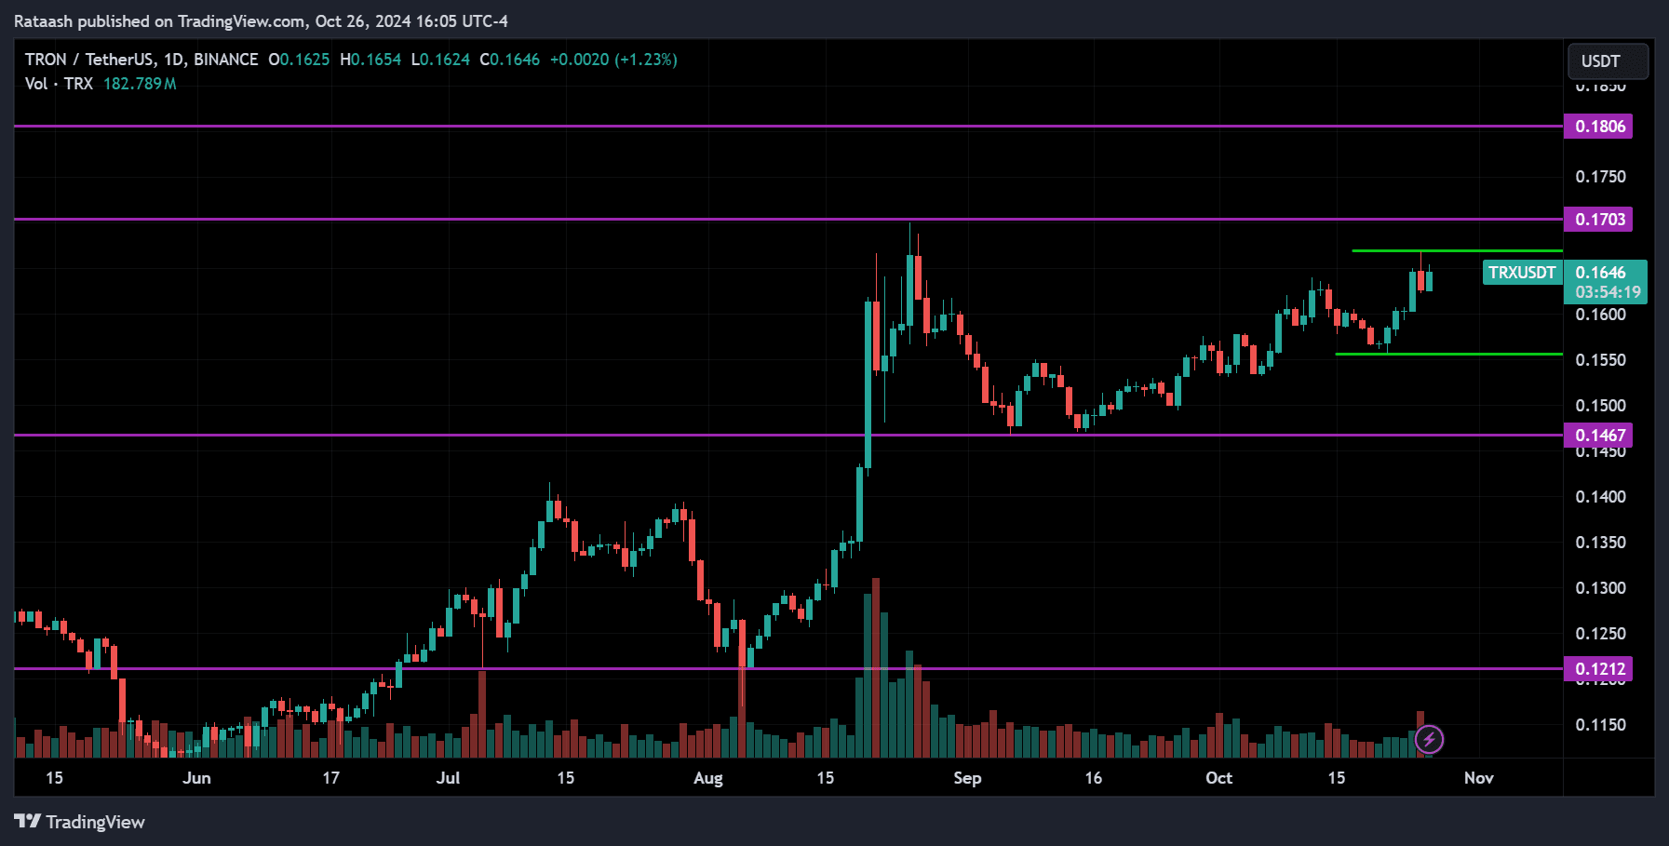Click the open value O0.1625
The image size is (1669, 846).
click(299, 60)
